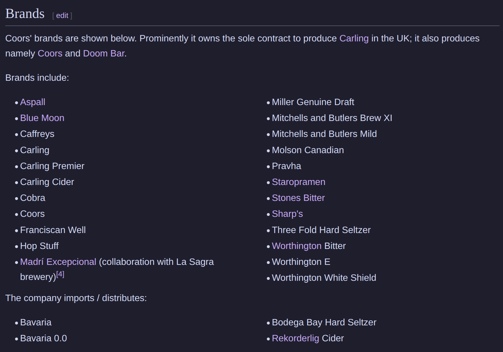Click the Bavaria 0.0 list item

tap(43, 338)
